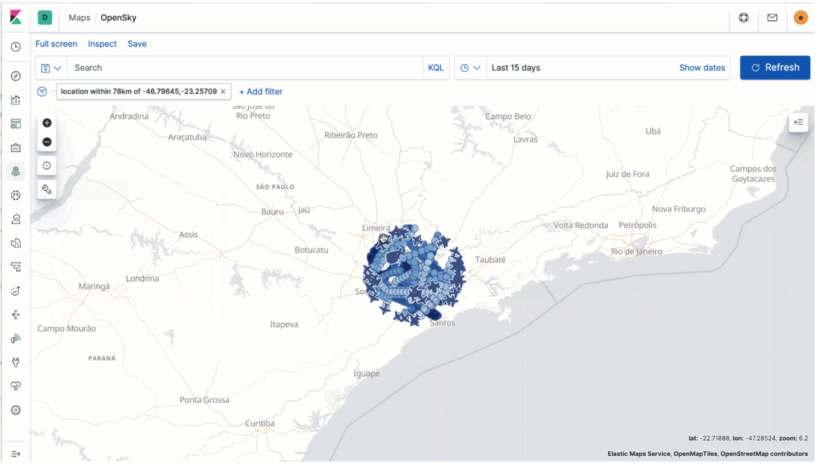This screenshot has width=819, height=464.
Task: Enter Full screen mode
Action: pyautogui.click(x=56, y=43)
